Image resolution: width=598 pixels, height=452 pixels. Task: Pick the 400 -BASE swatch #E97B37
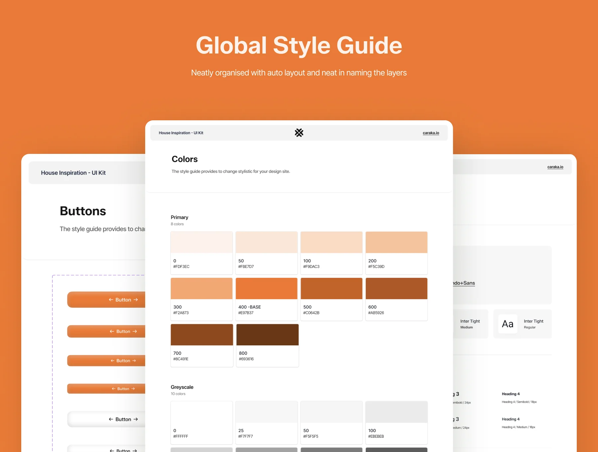coord(266,299)
